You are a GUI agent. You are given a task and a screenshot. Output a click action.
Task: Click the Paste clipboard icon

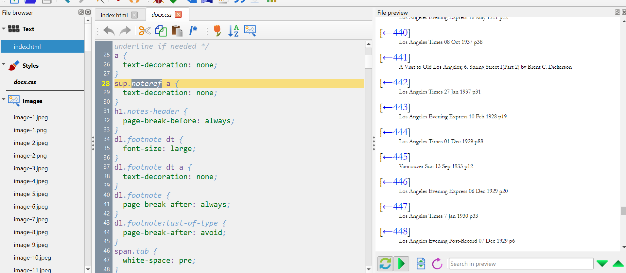177,31
